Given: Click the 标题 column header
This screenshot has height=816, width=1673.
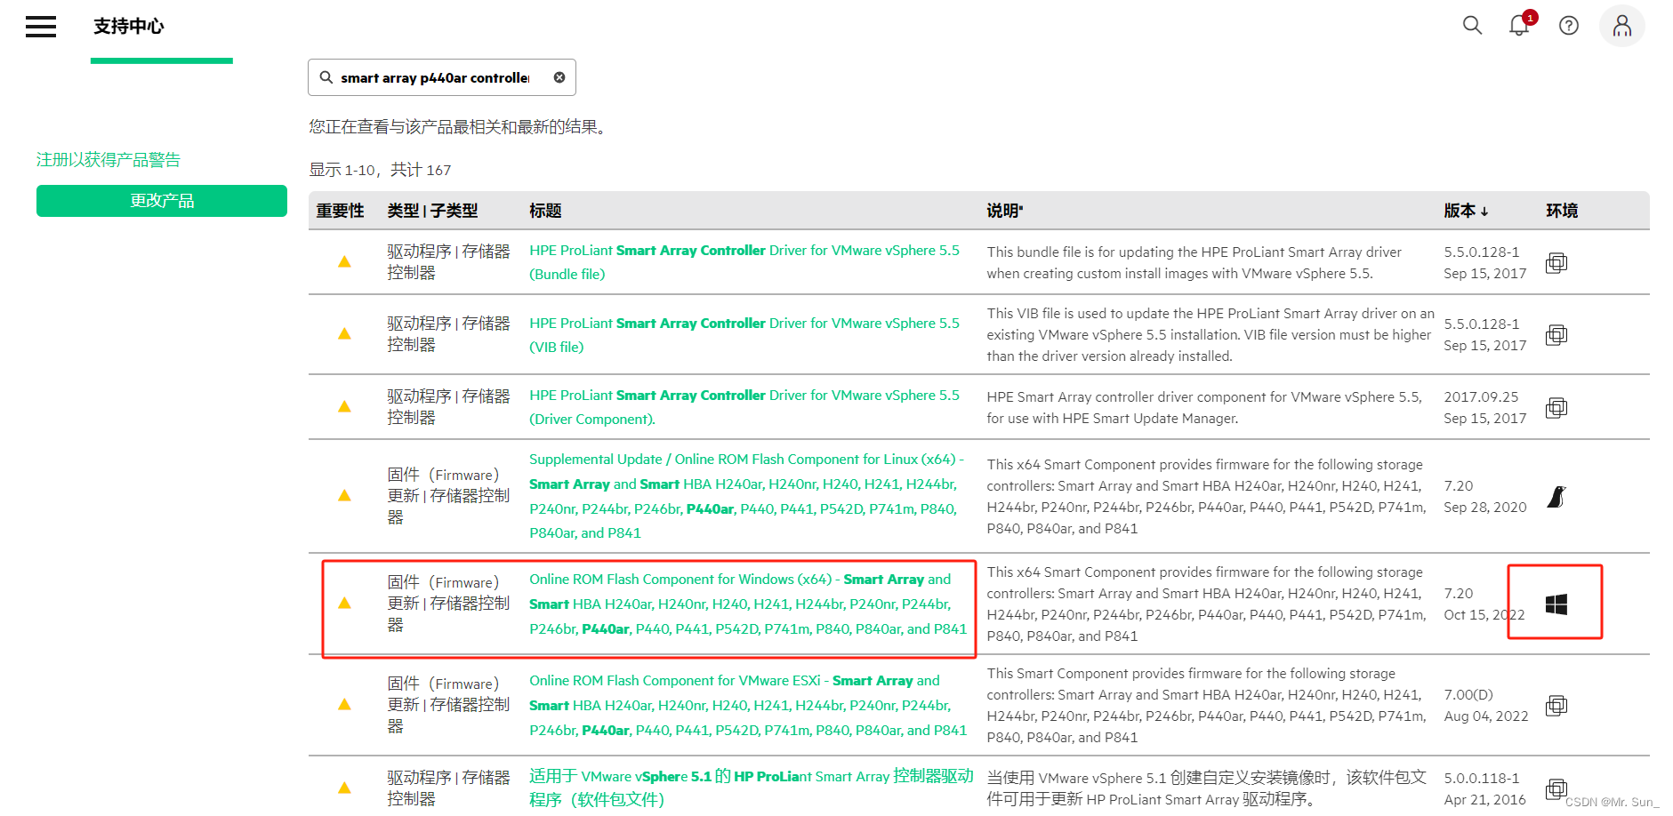Looking at the screenshot, I should tap(545, 211).
